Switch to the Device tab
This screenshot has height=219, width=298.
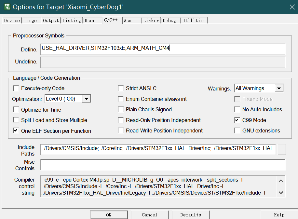tap(12, 21)
